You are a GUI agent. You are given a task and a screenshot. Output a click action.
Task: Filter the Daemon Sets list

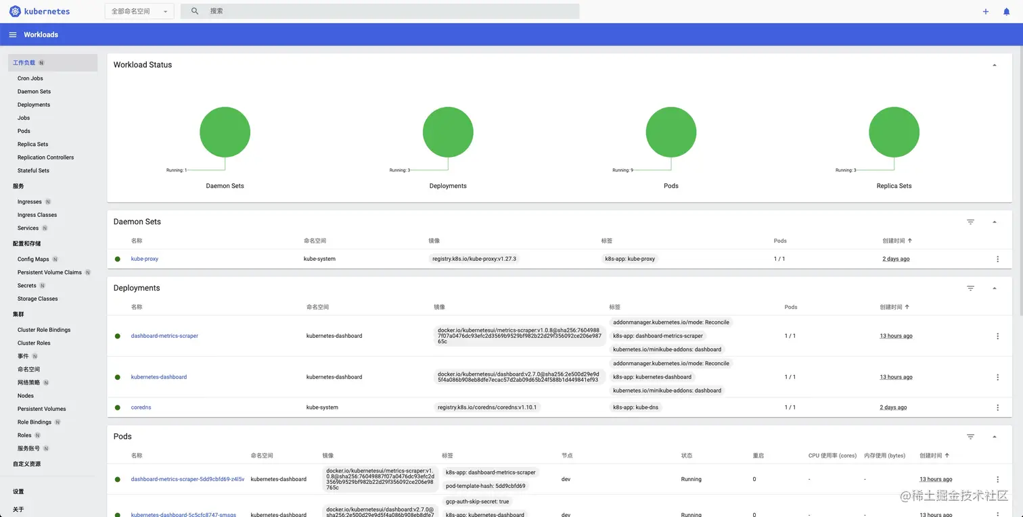point(970,222)
